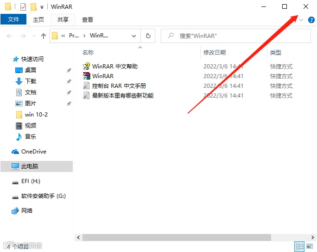
Task: Click the 控制台 RAR 中文手册 document icon
Action: pyautogui.click(x=86, y=86)
